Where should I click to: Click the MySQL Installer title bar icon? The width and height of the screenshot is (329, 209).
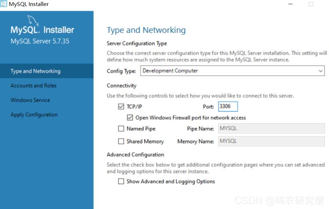click(3, 4)
